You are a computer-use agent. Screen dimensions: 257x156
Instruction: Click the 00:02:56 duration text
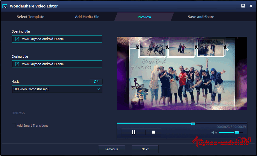click(x=18, y=113)
